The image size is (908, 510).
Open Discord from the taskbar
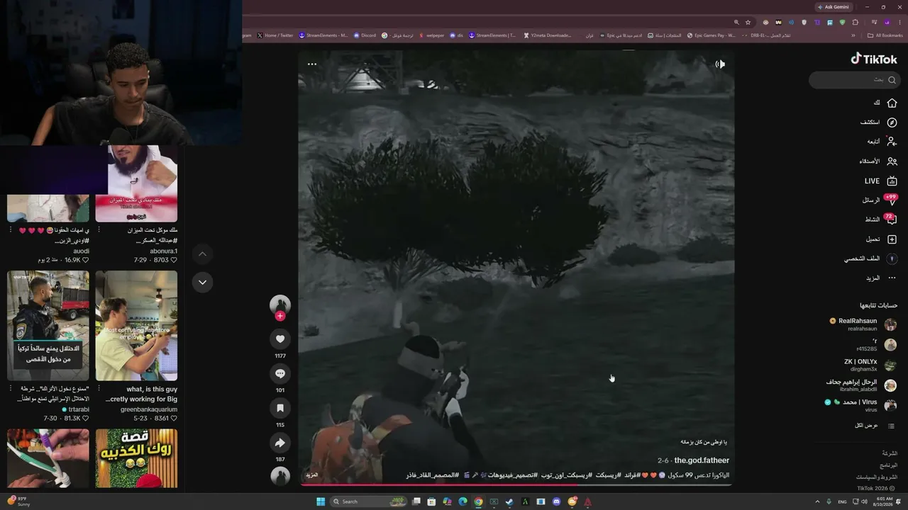coord(556,501)
